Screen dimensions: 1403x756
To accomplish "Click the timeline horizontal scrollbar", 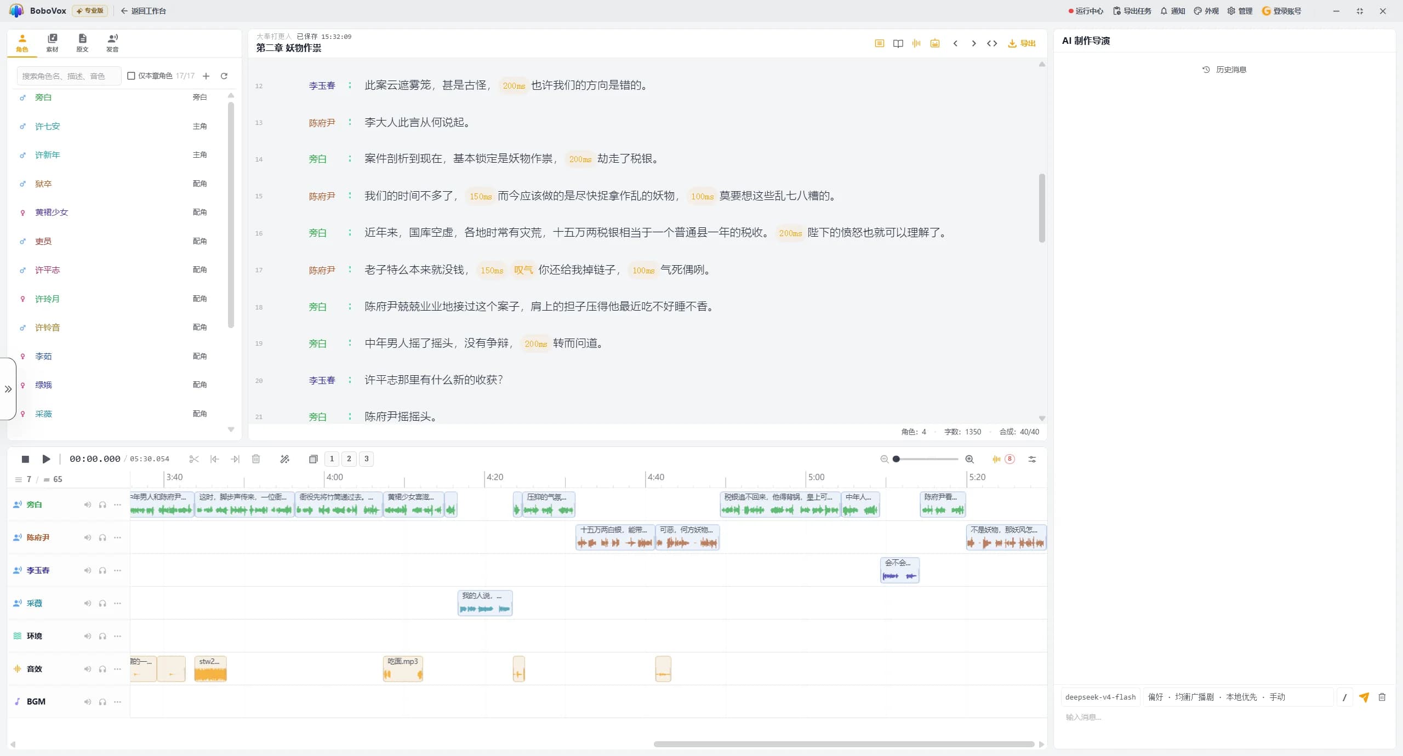I will pyautogui.click(x=844, y=744).
